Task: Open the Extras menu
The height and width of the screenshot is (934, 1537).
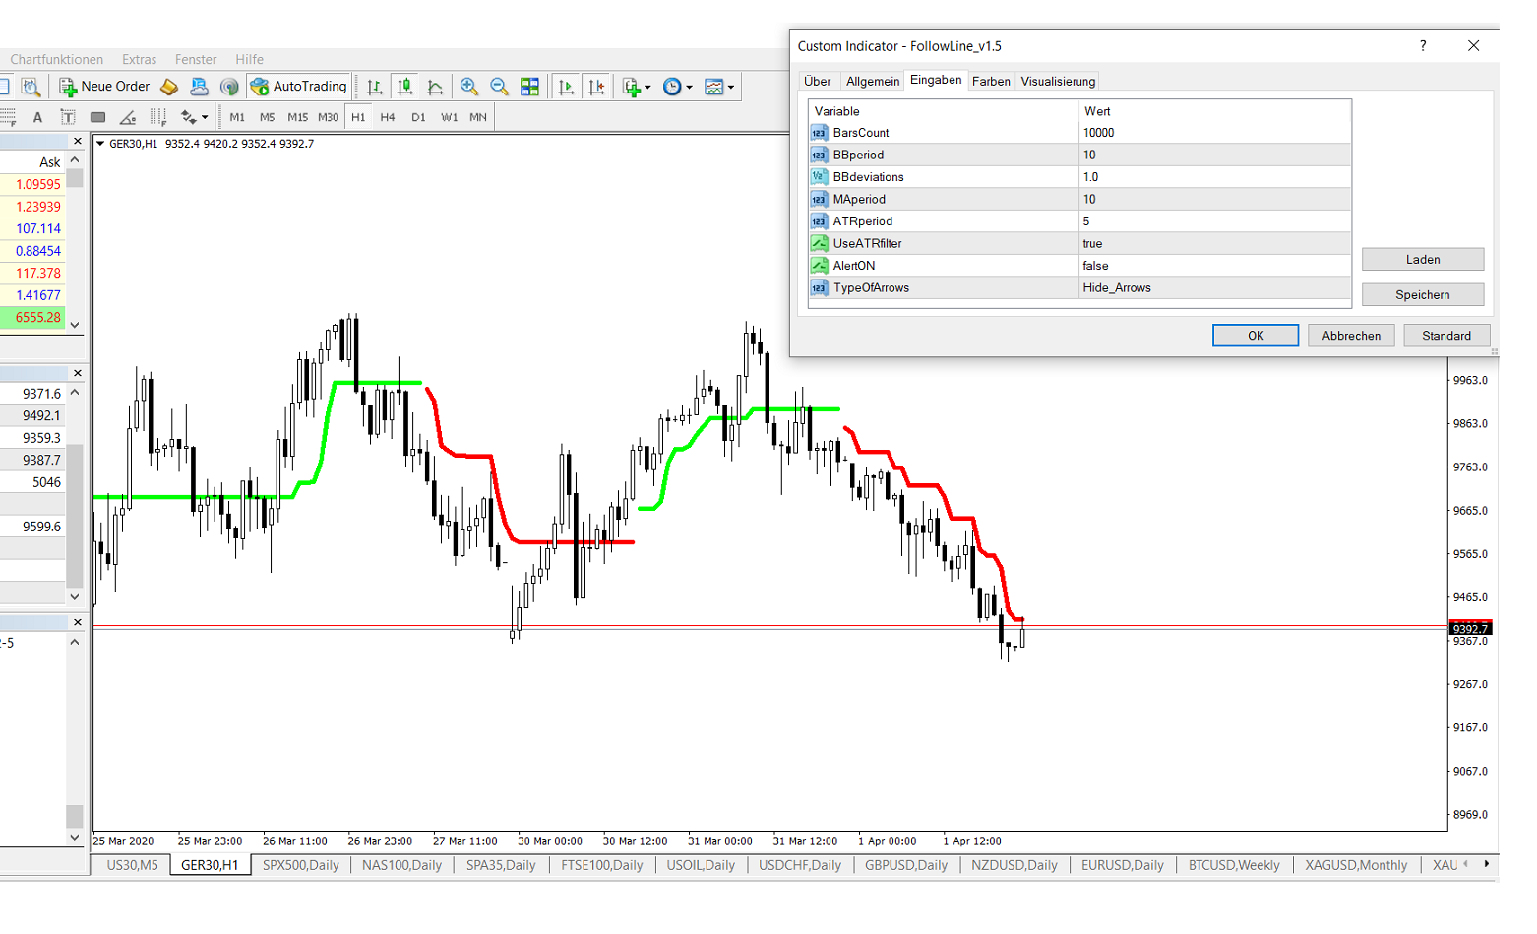Action: click(x=139, y=60)
